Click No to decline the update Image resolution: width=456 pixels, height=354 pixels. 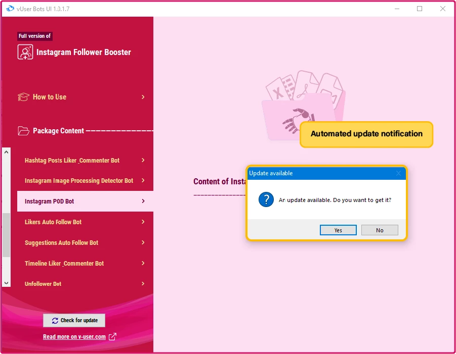coord(380,230)
